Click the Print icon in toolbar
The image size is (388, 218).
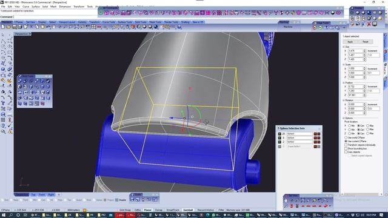click(x=20, y=27)
